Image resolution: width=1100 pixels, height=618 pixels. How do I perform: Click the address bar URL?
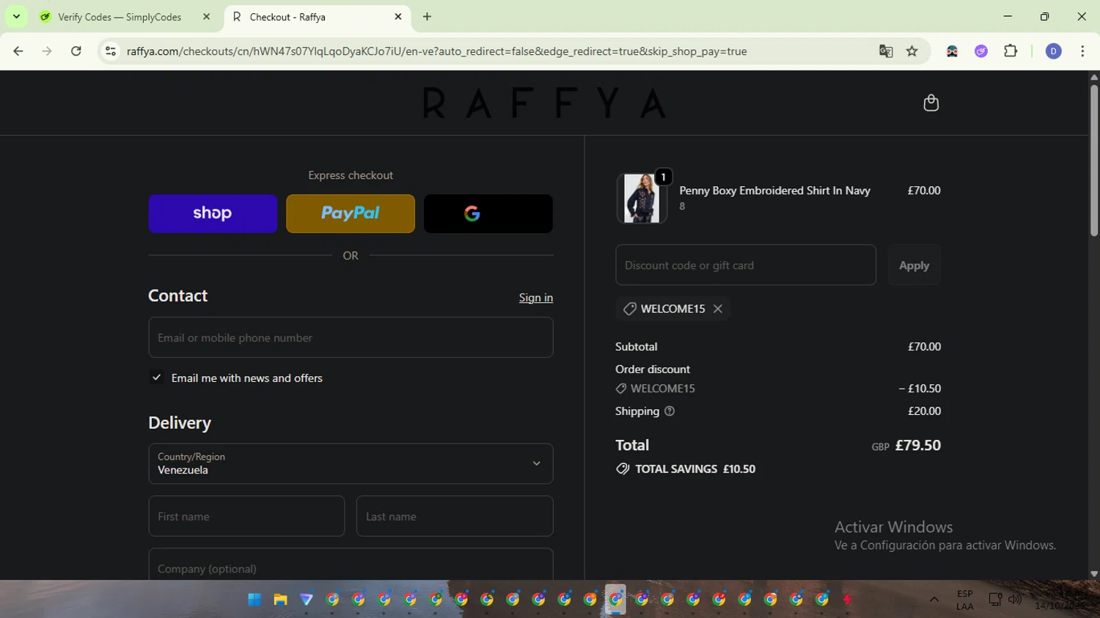pos(436,51)
